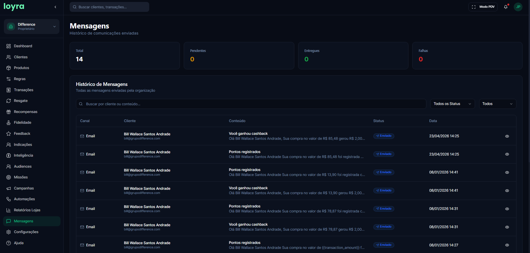Open Campanhas section
The image size is (530, 253).
[32, 188]
